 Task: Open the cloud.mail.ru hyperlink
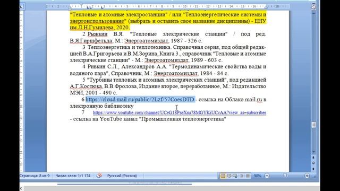coord(140,99)
